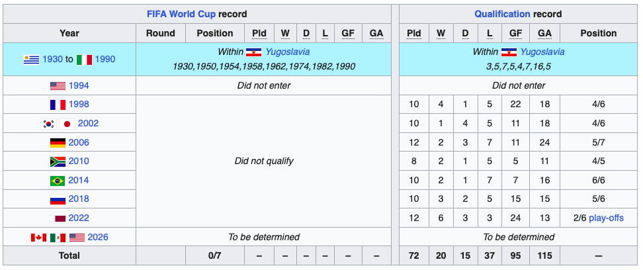
Task: Open the play-offs link in 2022 row
Action: [x=606, y=218]
